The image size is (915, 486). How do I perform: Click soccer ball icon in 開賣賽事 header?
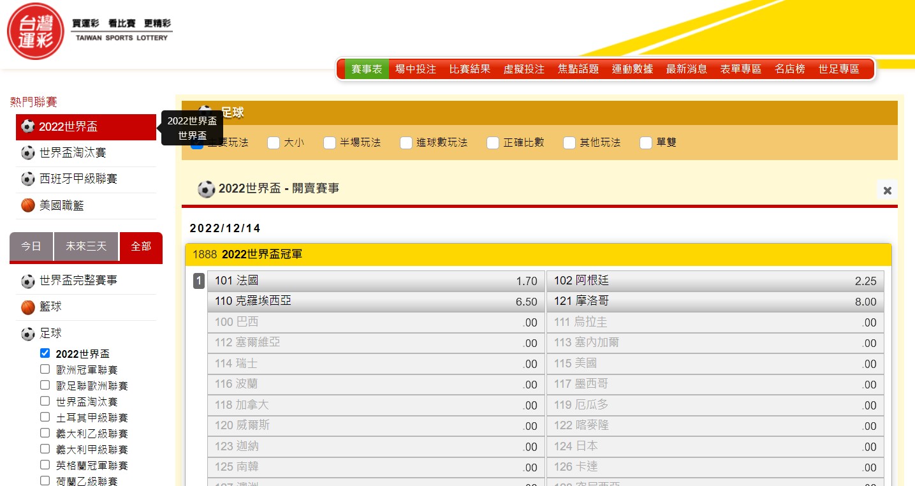206,189
